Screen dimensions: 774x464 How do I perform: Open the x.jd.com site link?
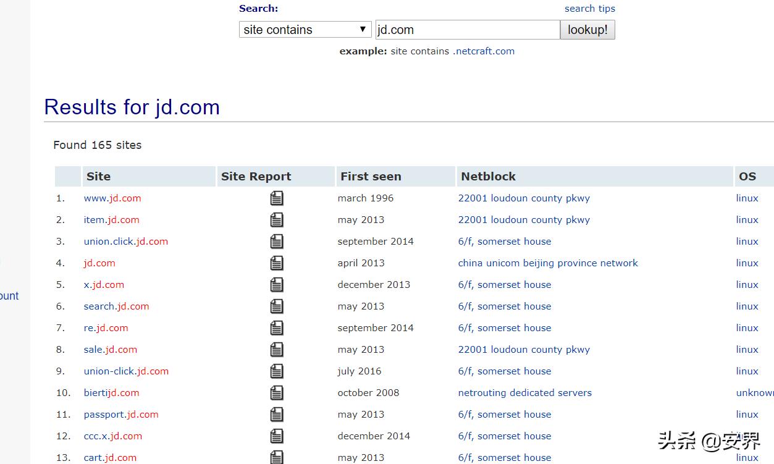click(x=104, y=285)
